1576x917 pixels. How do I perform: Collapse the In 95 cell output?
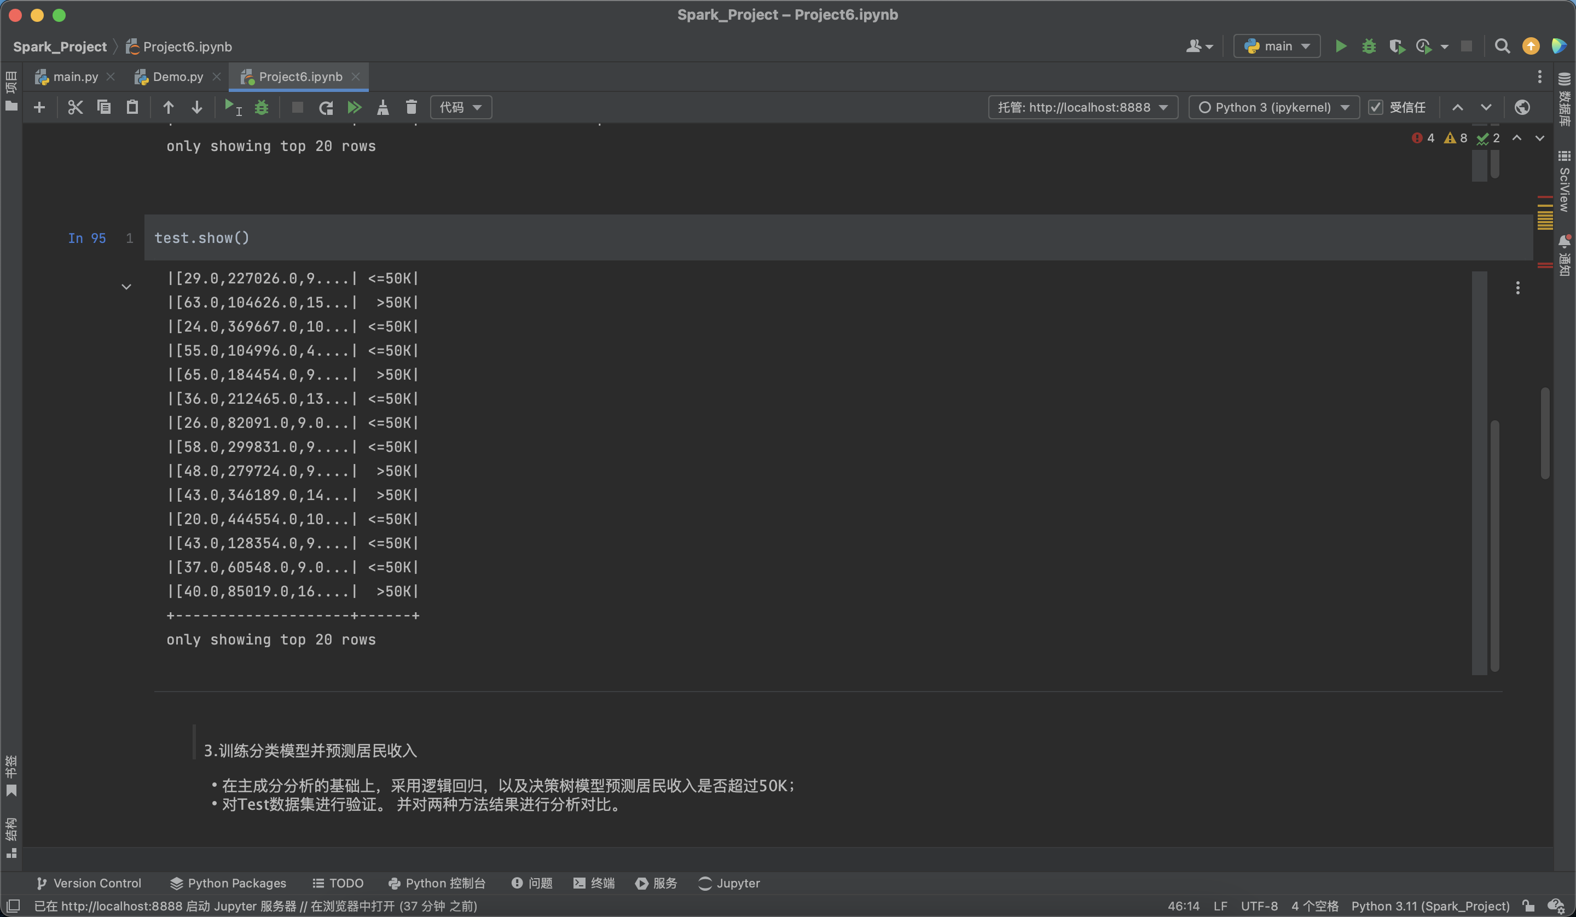(x=126, y=287)
